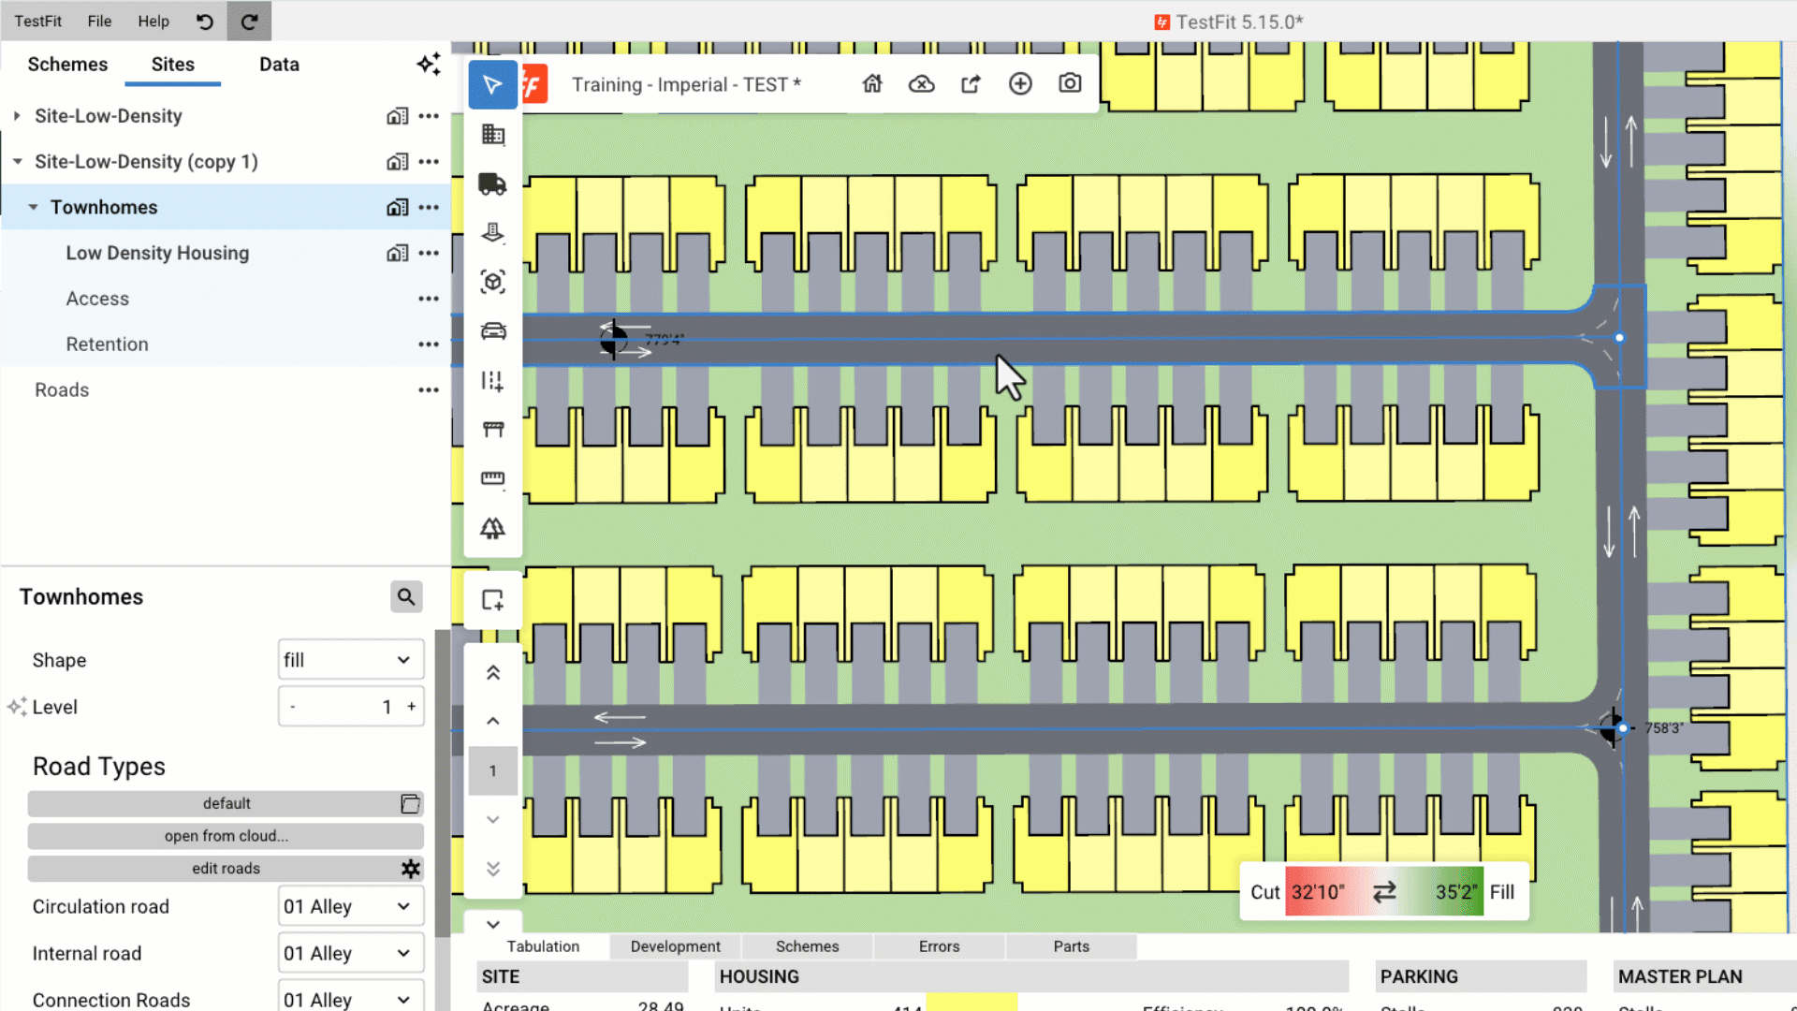Click the camera screenshot icon
This screenshot has width=1797, height=1011.
pyautogui.click(x=1070, y=84)
